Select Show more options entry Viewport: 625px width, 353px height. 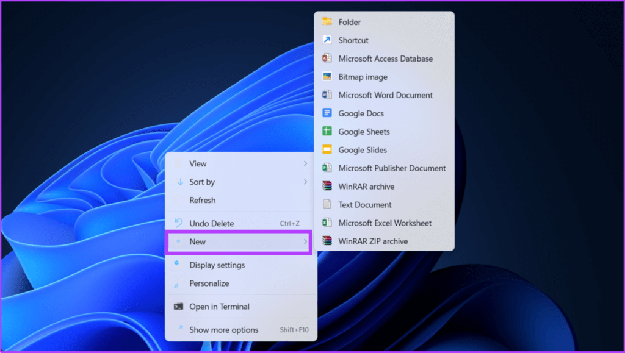coord(240,330)
